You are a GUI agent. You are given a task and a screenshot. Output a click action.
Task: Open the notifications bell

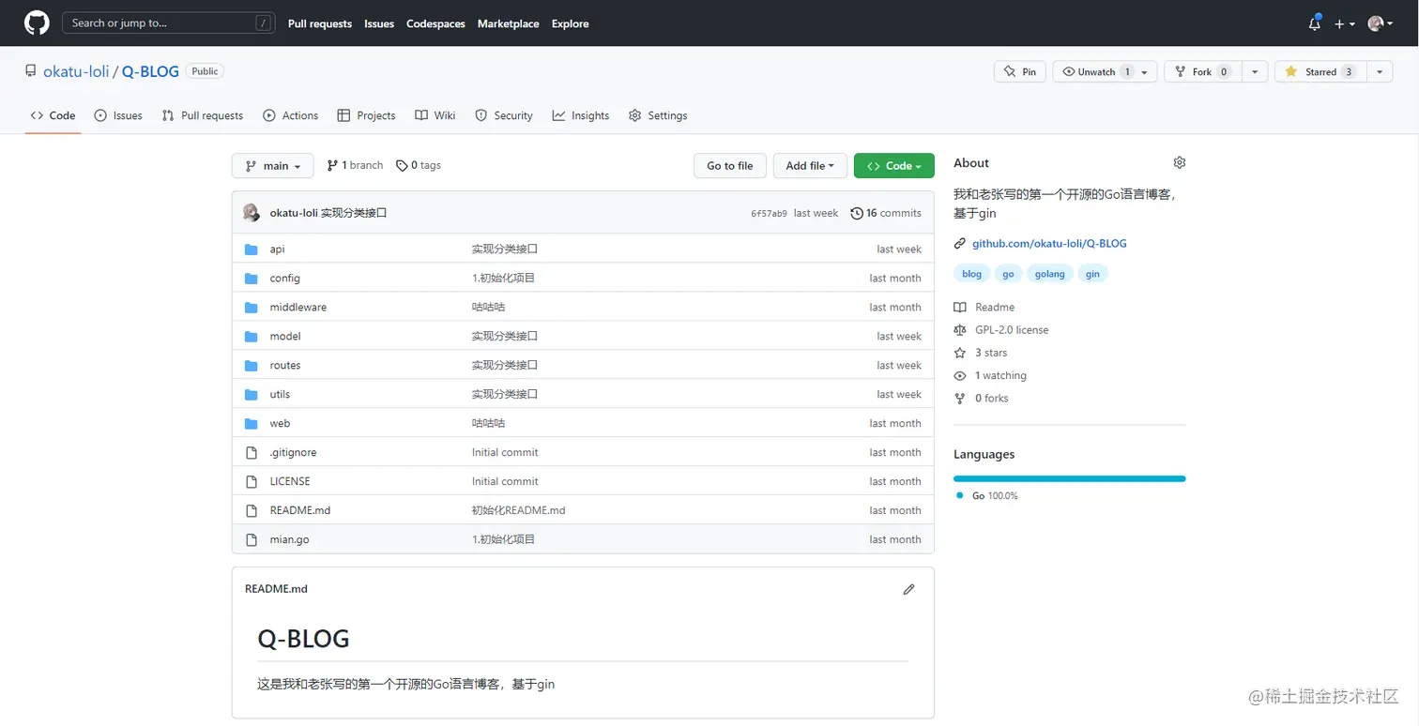(x=1314, y=23)
